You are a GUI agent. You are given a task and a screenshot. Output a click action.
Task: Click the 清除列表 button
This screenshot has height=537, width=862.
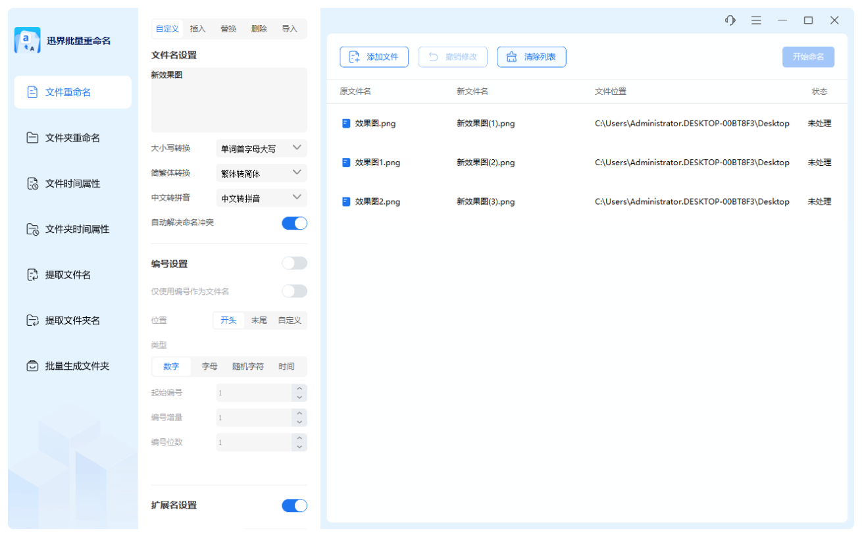[532, 57]
